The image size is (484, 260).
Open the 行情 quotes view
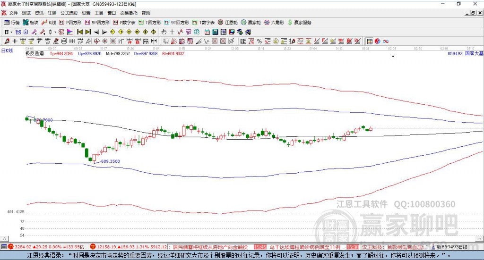(x=12, y=23)
